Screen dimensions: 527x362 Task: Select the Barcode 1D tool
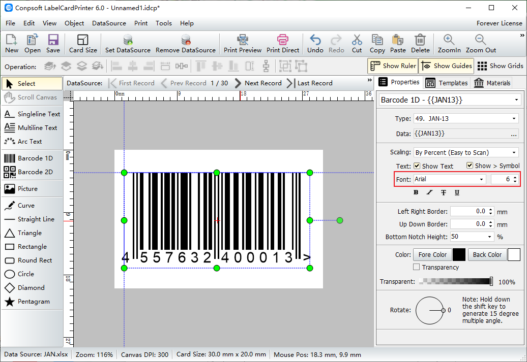pyautogui.click(x=32, y=158)
